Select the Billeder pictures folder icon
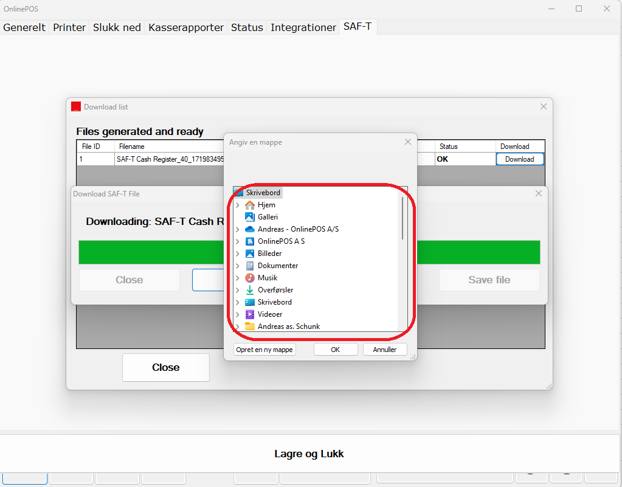Screen dimensions: 622x487 pos(249,254)
